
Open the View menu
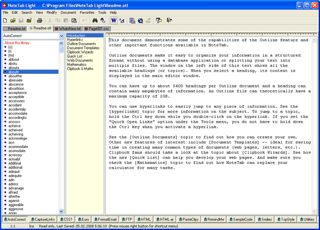point(39,12)
